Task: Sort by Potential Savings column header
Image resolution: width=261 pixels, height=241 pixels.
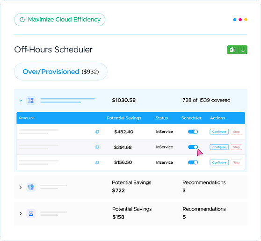Action: [x=124, y=118]
